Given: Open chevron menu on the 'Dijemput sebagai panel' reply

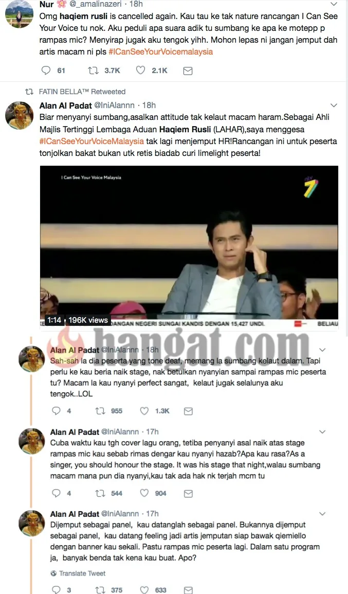Looking at the screenshot, I should click(x=322, y=514).
